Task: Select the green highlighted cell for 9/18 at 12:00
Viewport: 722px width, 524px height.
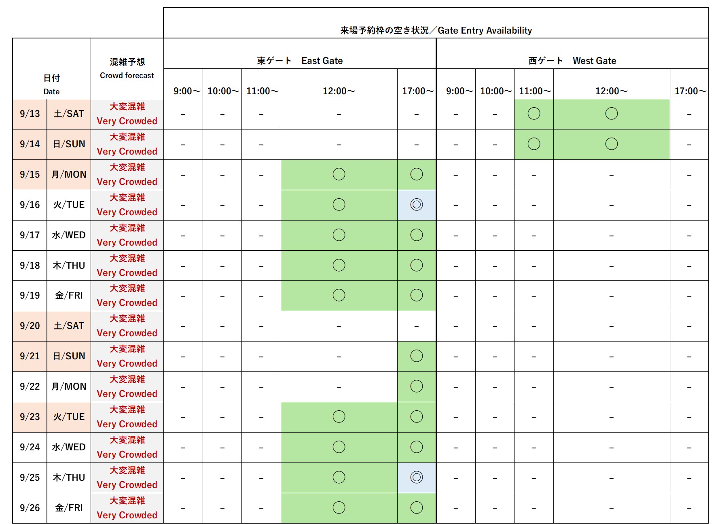Action: pyautogui.click(x=338, y=265)
